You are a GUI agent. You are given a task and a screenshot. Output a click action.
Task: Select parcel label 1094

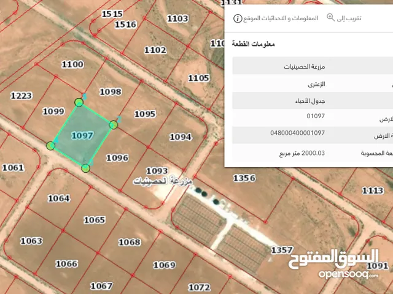click(x=181, y=137)
